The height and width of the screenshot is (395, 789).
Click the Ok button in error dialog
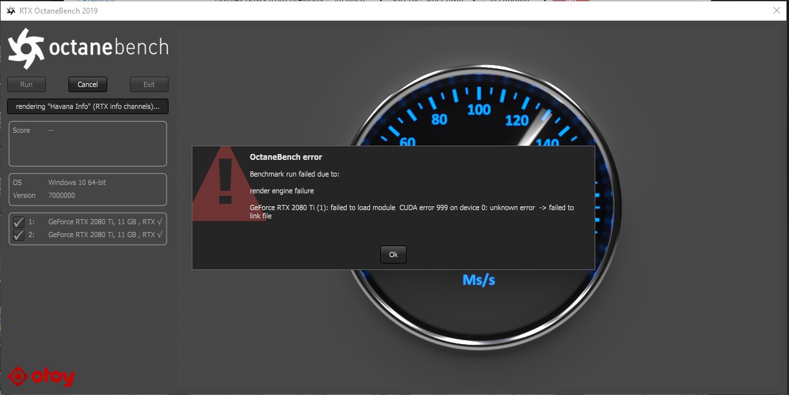[393, 255]
